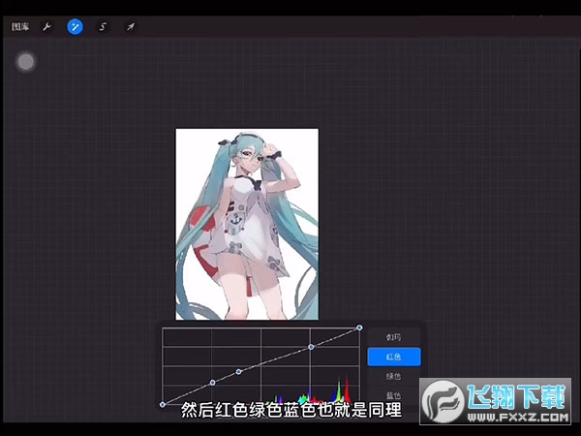This screenshot has height=436, width=581.
Task: Return to the 图库 gallery
Action: (20, 27)
